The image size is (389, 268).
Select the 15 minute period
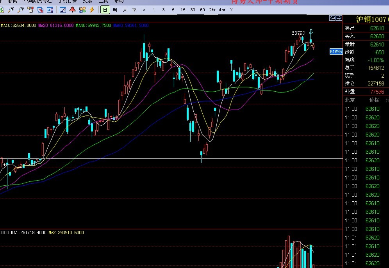pyautogui.click(x=183, y=10)
